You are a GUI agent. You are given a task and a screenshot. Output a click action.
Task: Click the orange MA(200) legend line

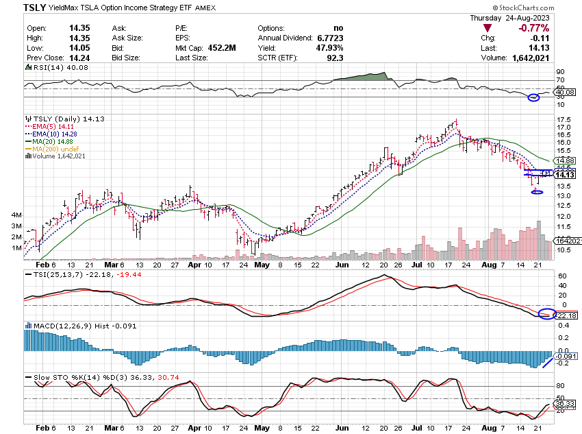[x=29, y=149]
